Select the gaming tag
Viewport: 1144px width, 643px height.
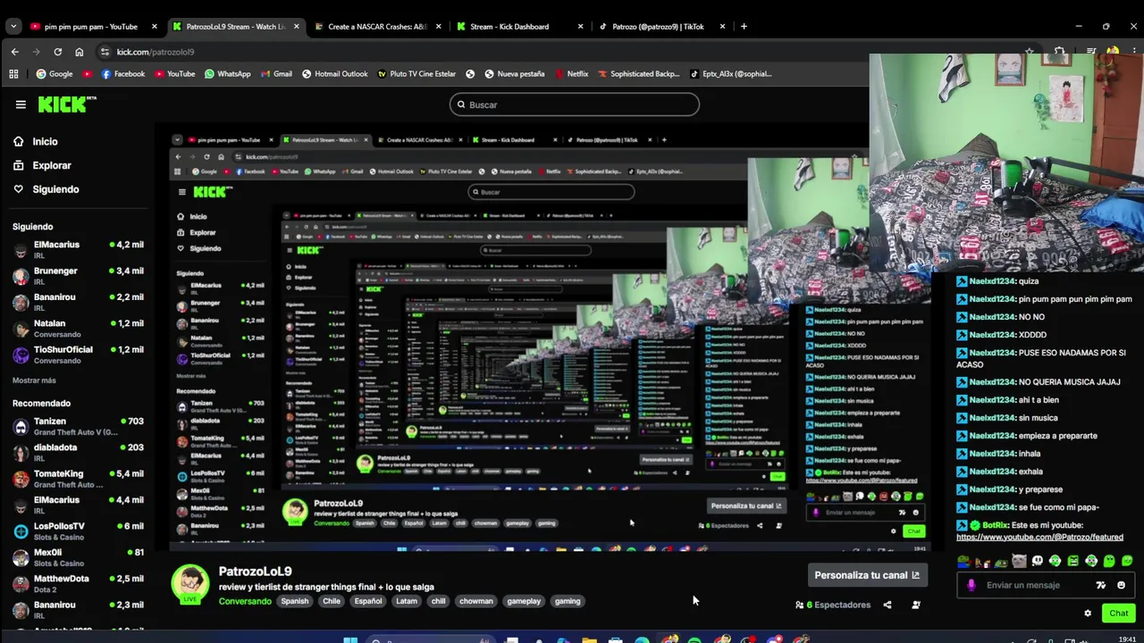tap(567, 601)
